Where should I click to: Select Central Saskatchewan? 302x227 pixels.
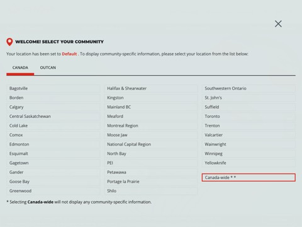53,117
